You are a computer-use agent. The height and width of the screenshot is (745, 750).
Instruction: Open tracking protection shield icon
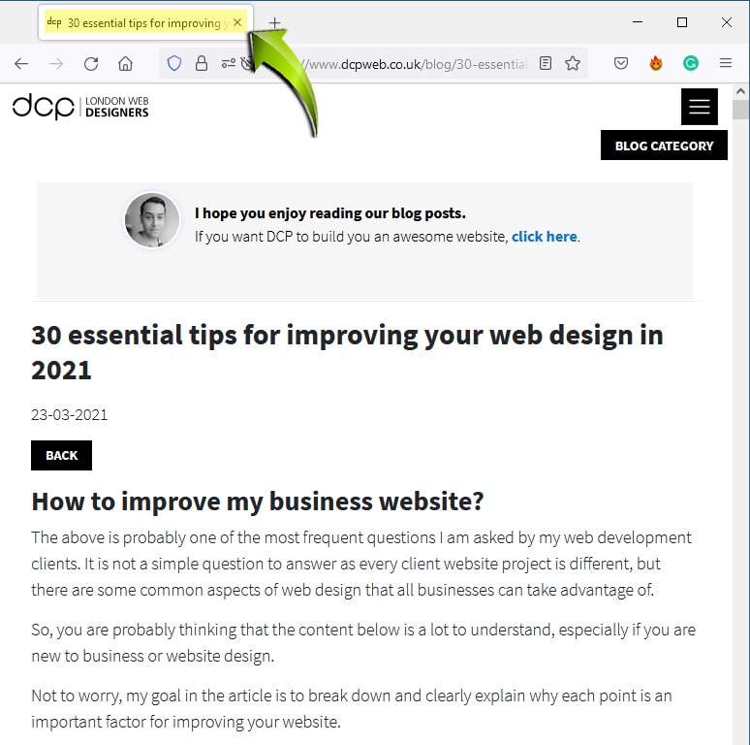click(x=174, y=63)
